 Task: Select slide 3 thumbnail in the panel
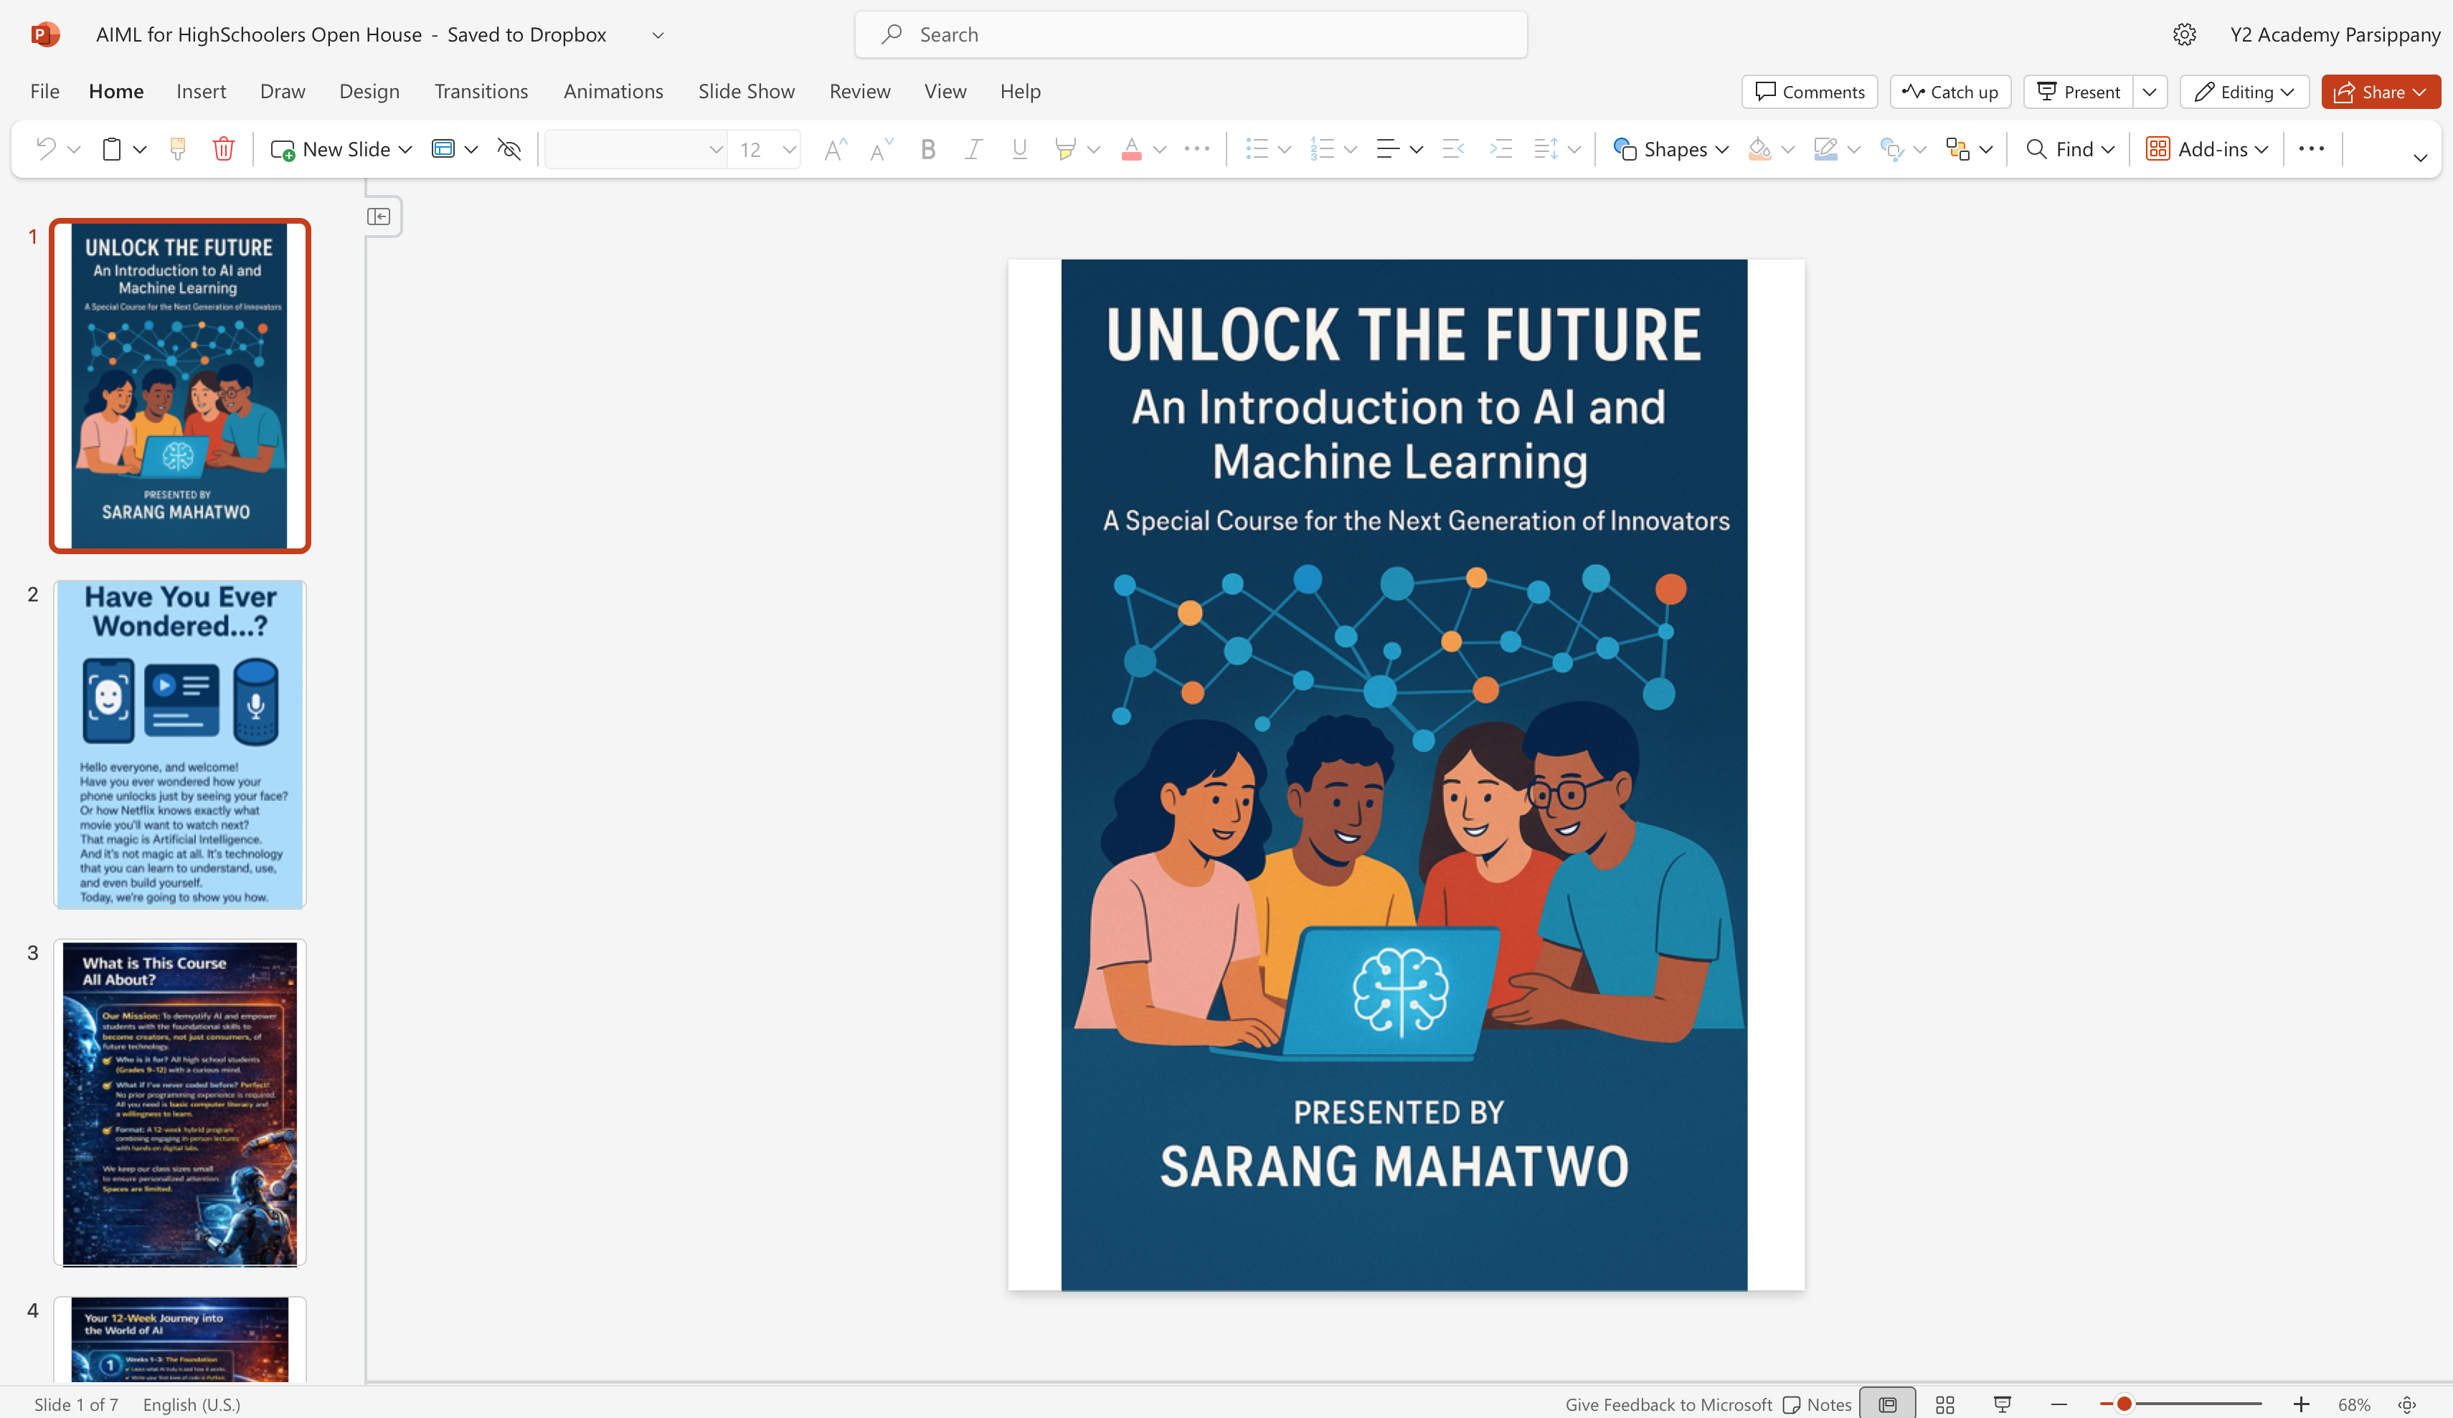180,1104
